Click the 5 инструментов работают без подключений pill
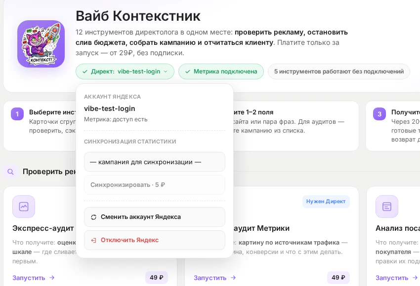Image resolution: width=420 pixels, height=286 pixels. click(x=339, y=71)
